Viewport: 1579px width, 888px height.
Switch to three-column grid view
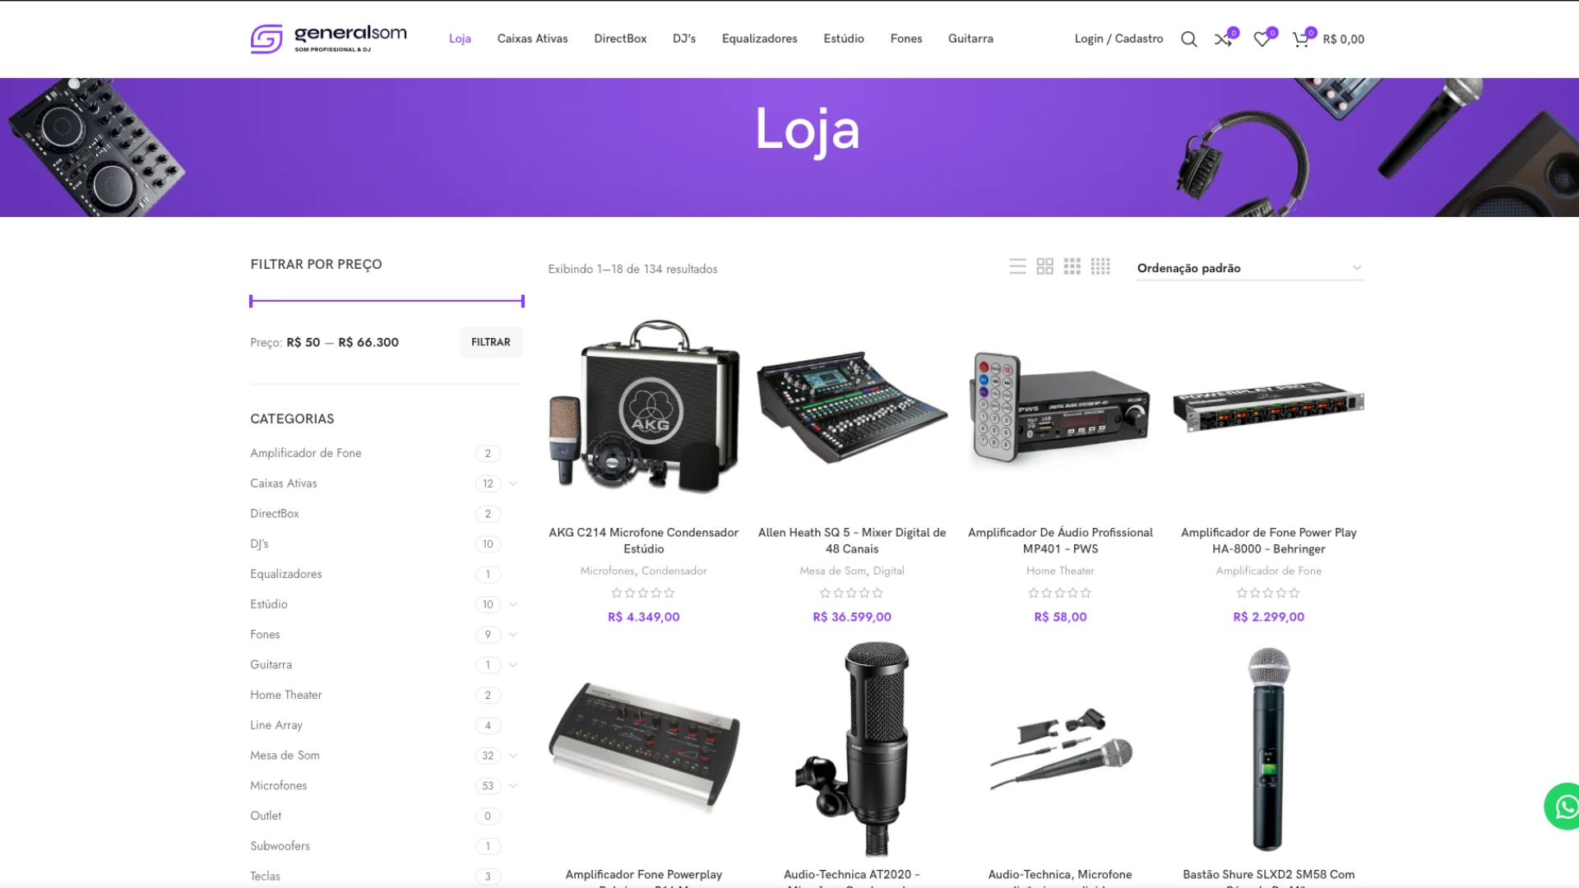tap(1072, 266)
